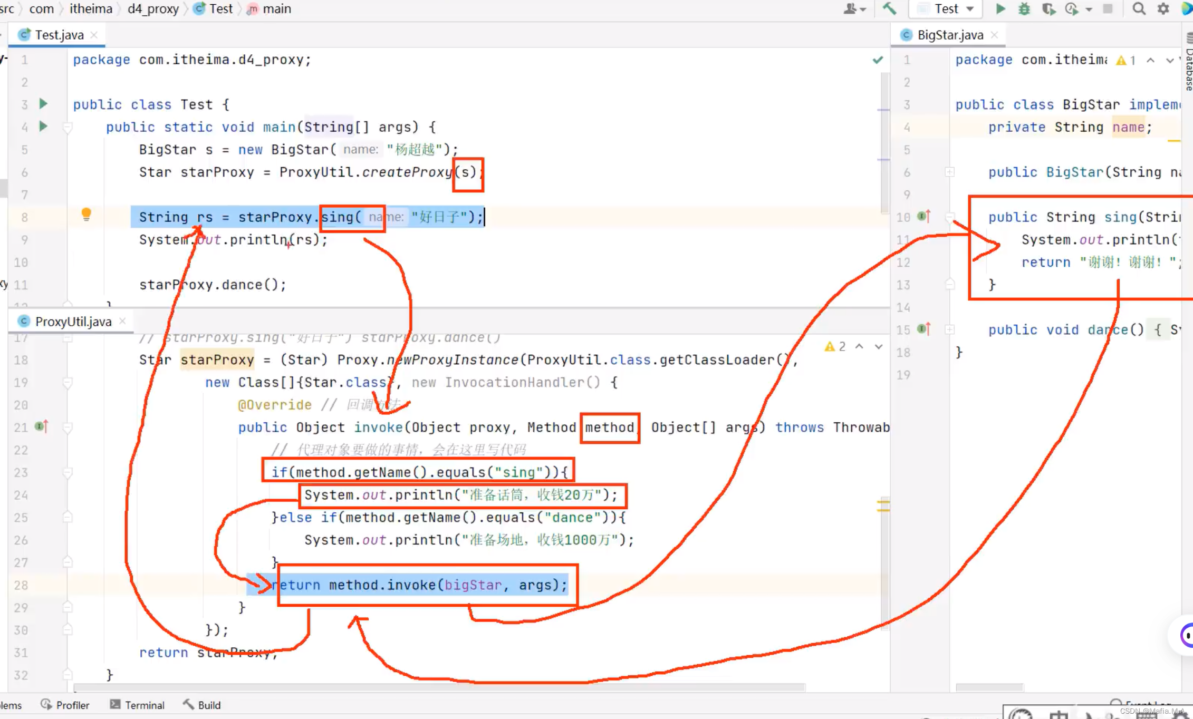
Task: Go to previous highlighted error in ProxyUtil.java
Action: [x=860, y=346]
